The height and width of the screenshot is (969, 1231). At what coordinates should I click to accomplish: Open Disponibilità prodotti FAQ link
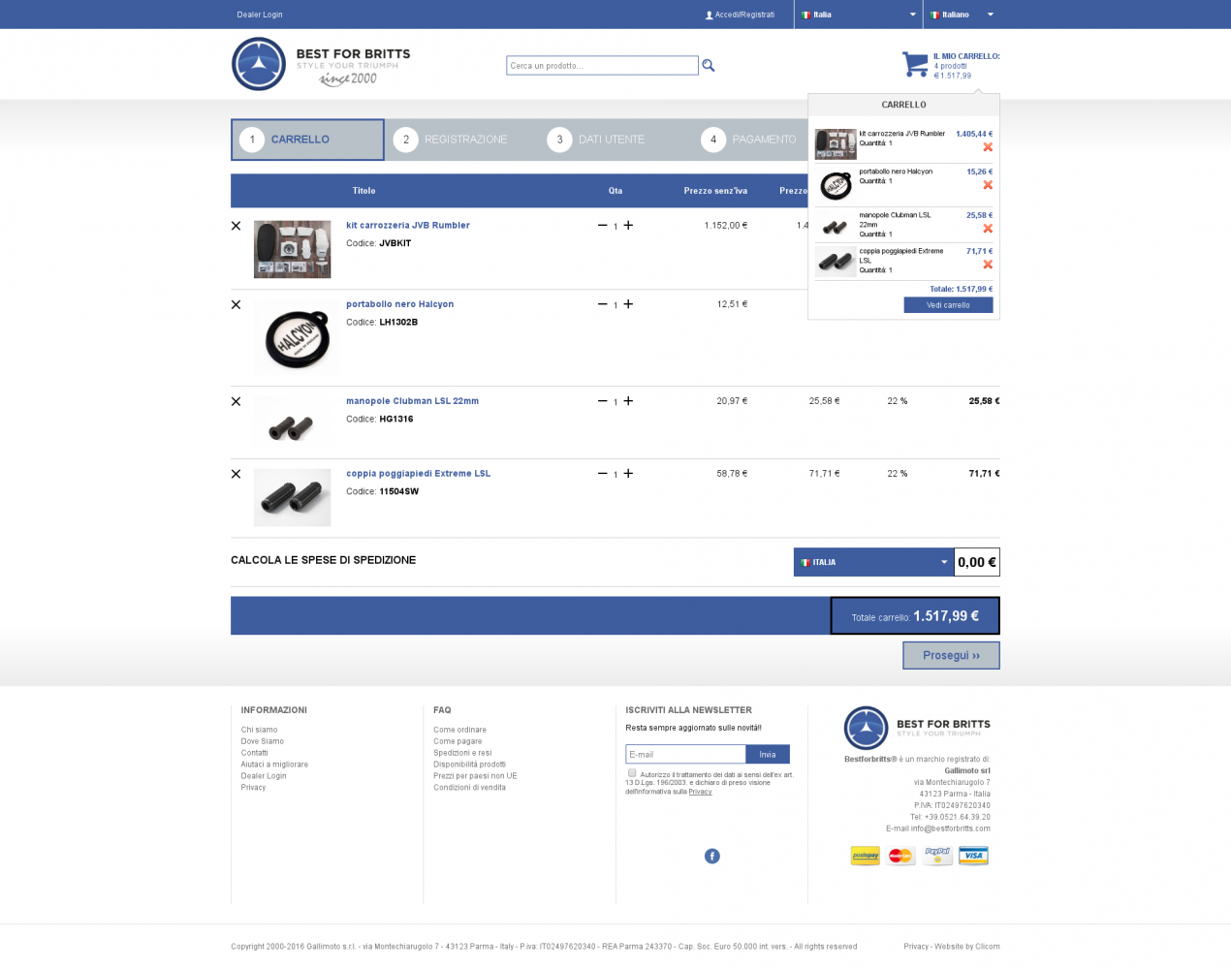pos(469,765)
